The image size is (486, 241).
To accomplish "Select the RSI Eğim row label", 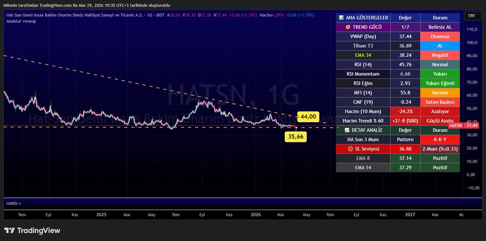I will click(x=363, y=83).
